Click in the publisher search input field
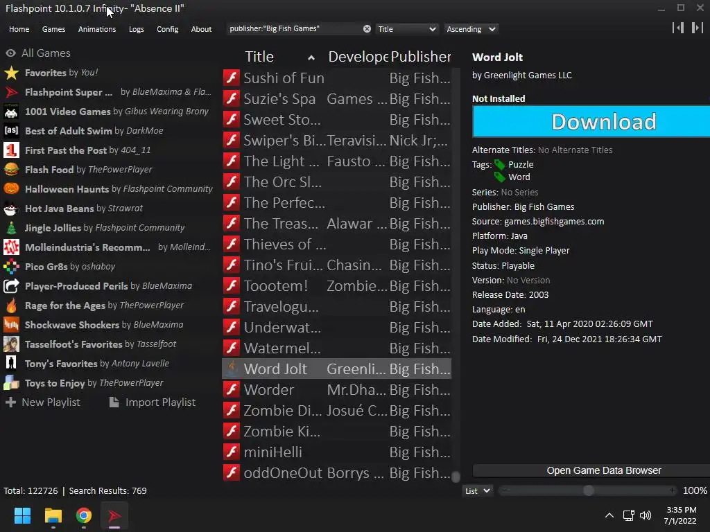710x532 pixels. (294, 29)
